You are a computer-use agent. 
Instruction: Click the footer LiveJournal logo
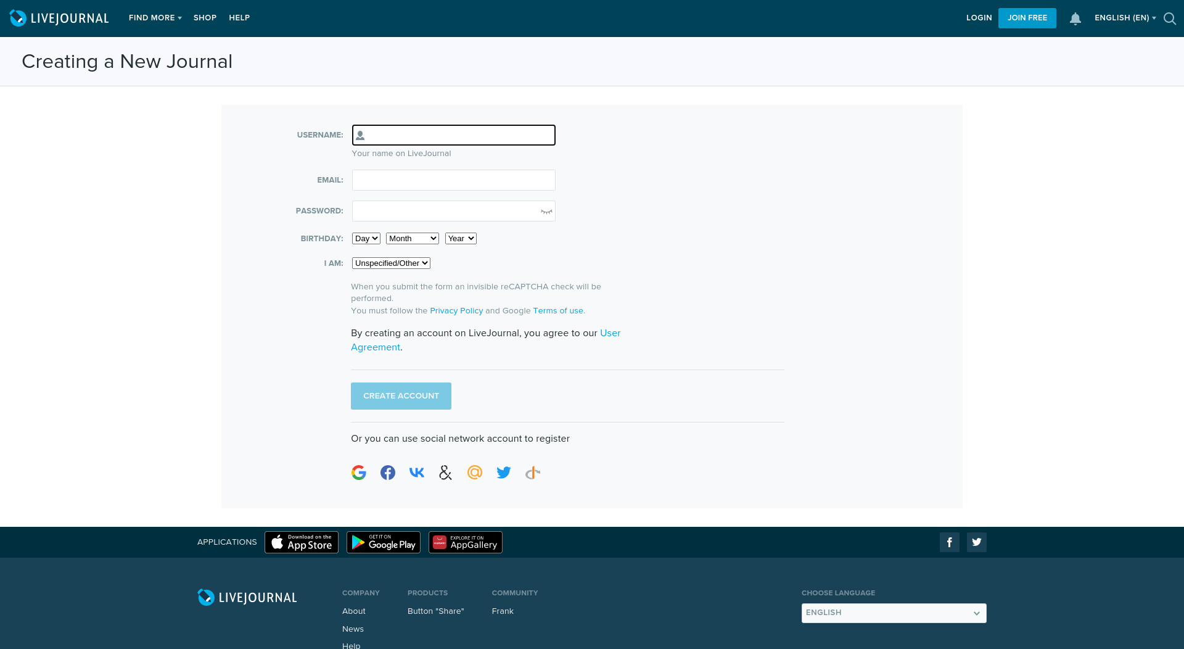(x=247, y=597)
